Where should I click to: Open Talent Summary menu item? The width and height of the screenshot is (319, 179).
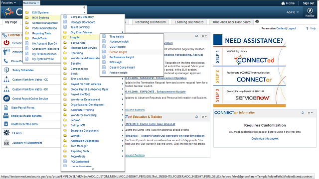point(80,27)
